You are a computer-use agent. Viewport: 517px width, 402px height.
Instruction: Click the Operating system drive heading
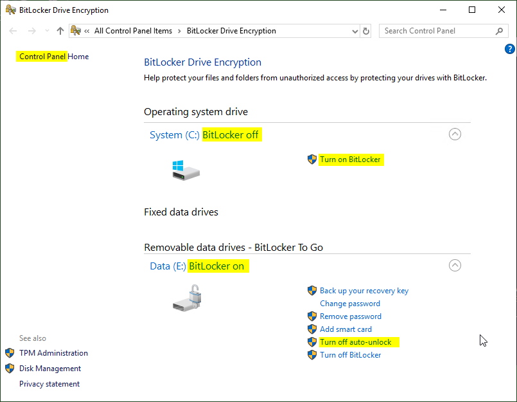(196, 112)
